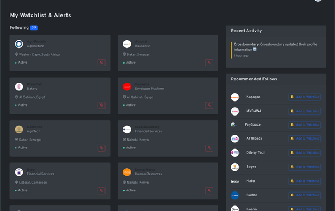
Task: Open the Crossboundary card title link
Action: coord(147,127)
